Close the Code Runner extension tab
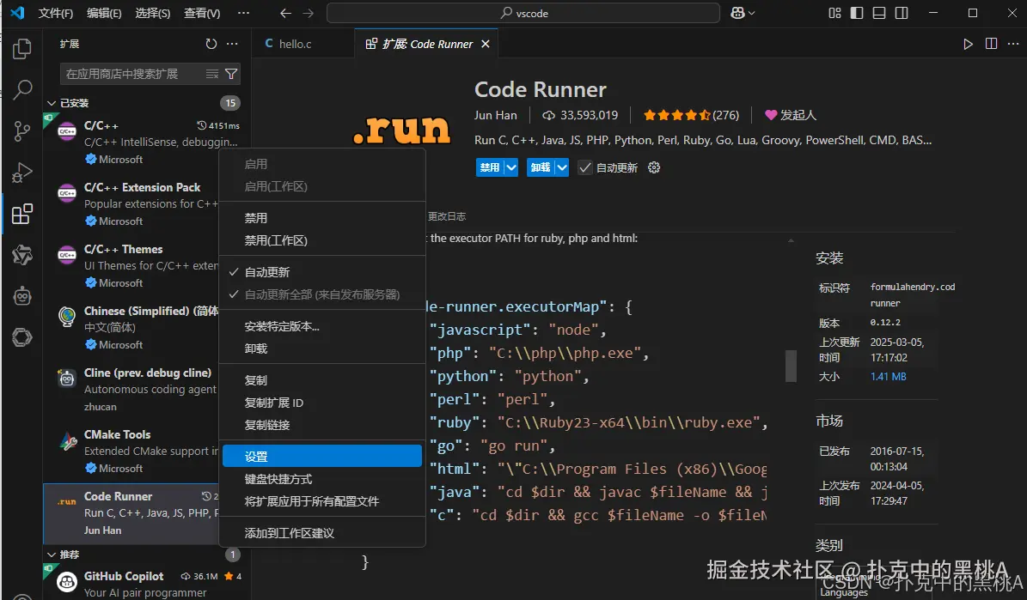This screenshot has width=1027, height=600. 486,44
